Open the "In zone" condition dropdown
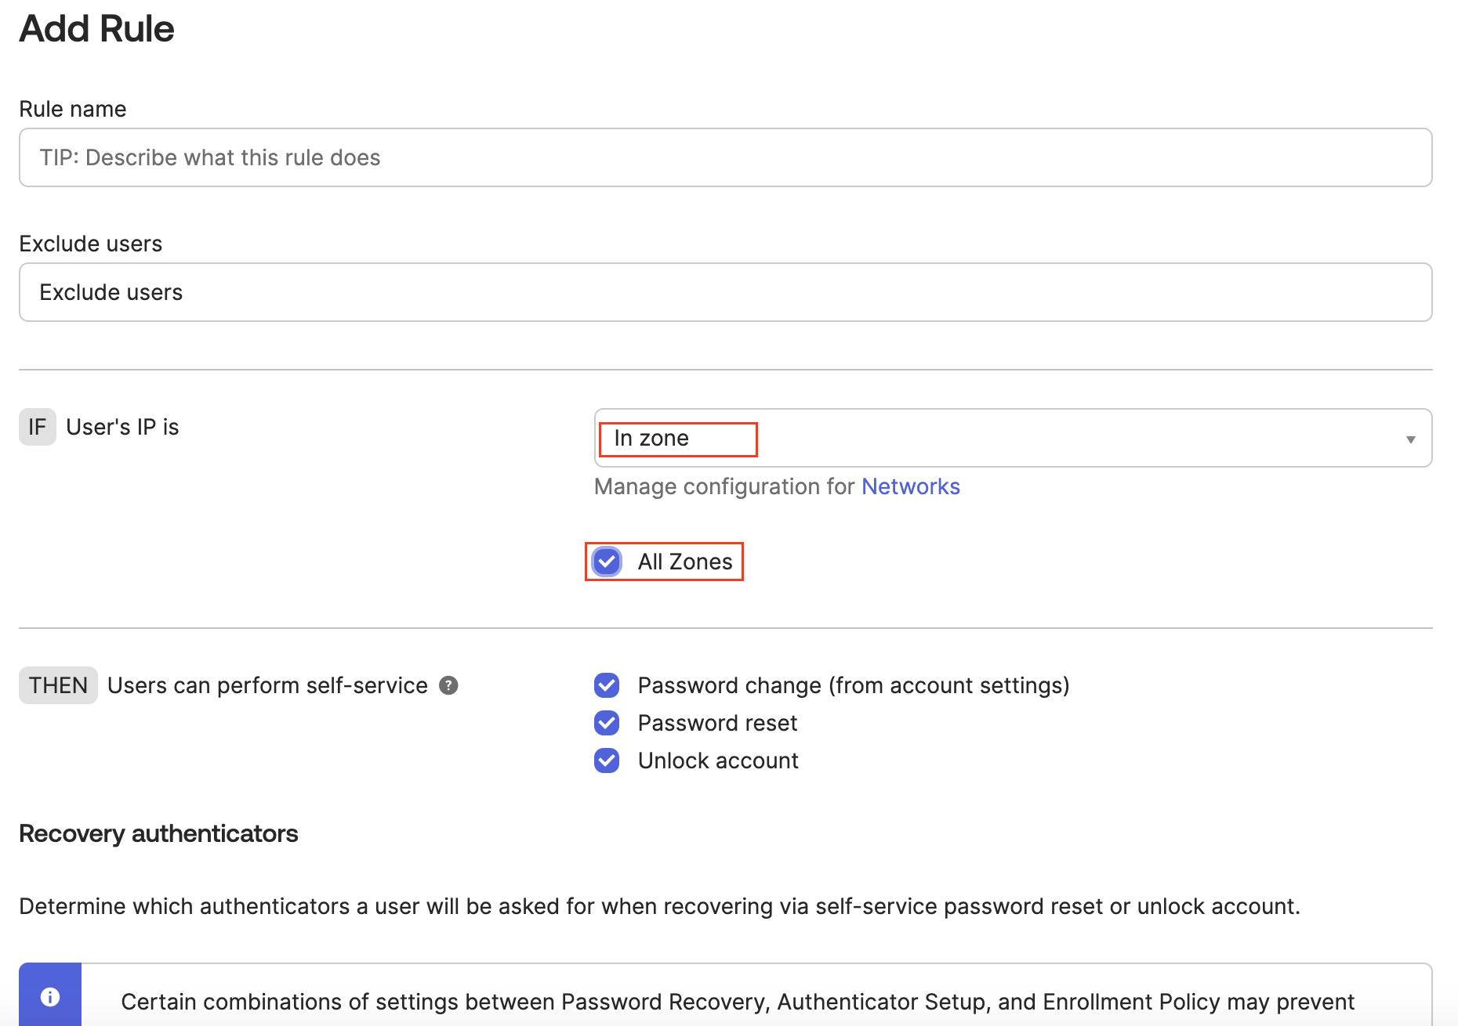The height and width of the screenshot is (1026, 1458). (1011, 438)
